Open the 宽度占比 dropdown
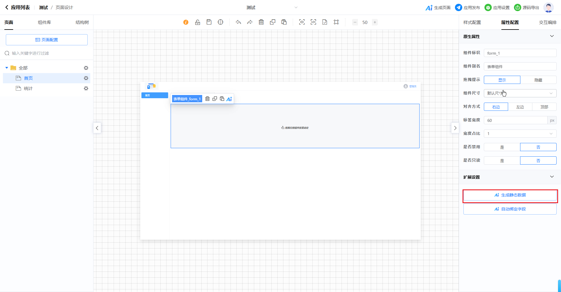Viewport: 561px width, 292px height. [520, 134]
